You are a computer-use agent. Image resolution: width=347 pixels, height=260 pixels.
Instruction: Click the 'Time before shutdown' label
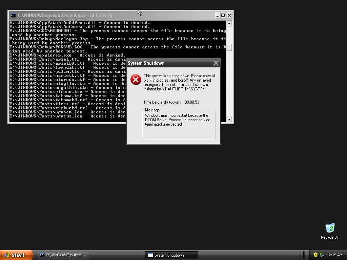tap(162, 102)
